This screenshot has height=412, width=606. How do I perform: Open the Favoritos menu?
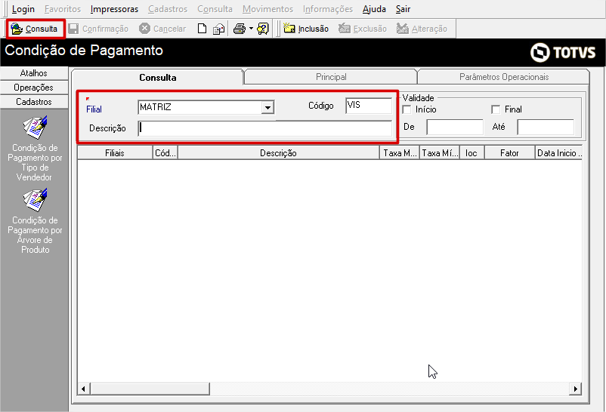[63, 9]
